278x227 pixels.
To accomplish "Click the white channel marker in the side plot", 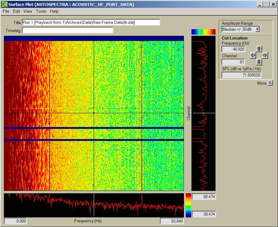I will (203, 113).
